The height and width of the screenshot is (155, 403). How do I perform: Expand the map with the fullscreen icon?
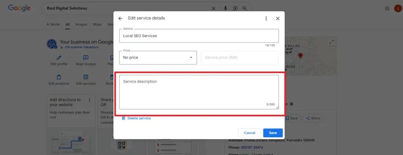(331, 42)
